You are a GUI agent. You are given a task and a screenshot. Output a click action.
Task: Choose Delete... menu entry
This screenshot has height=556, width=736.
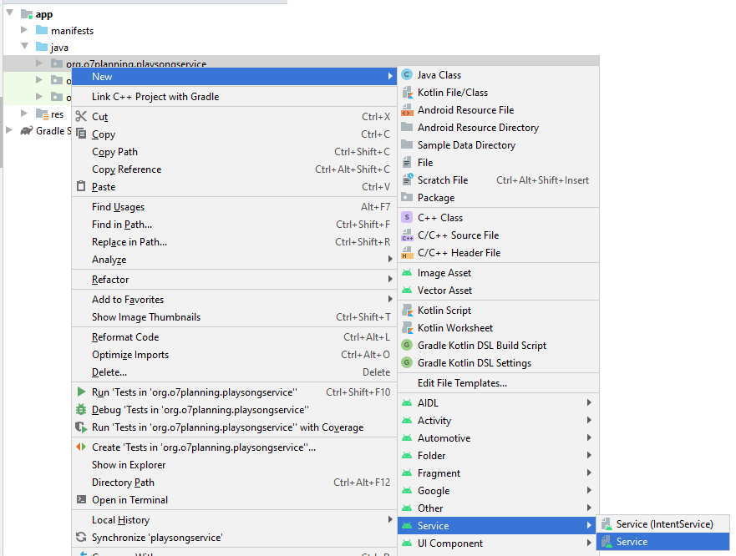(x=234, y=372)
